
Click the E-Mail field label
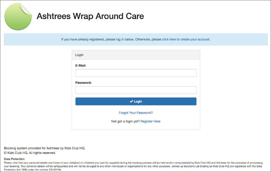[x=81, y=65]
